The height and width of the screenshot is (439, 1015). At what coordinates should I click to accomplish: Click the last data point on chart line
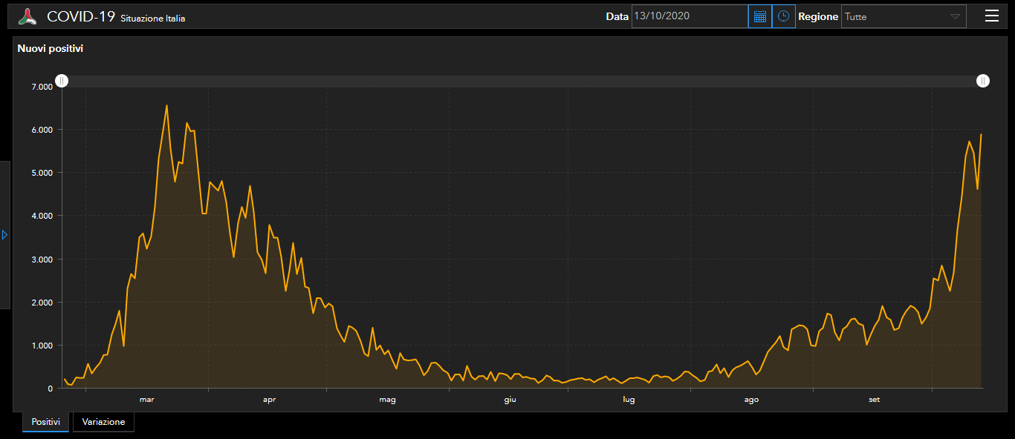click(x=982, y=134)
